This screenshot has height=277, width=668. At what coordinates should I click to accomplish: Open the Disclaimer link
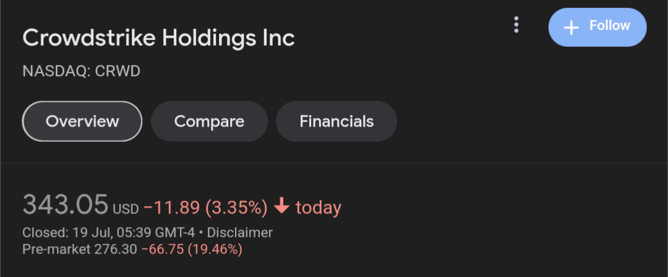(239, 233)
